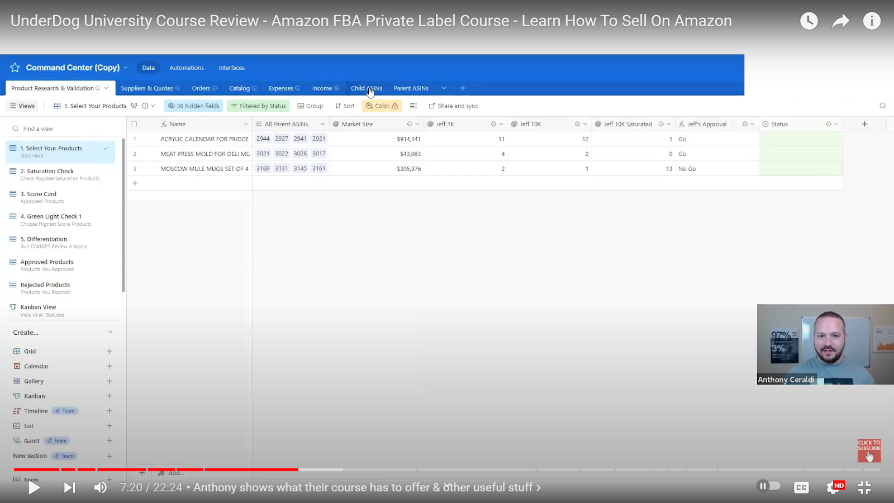Open the YouTube Watch Later clock icon

[809, 21]
